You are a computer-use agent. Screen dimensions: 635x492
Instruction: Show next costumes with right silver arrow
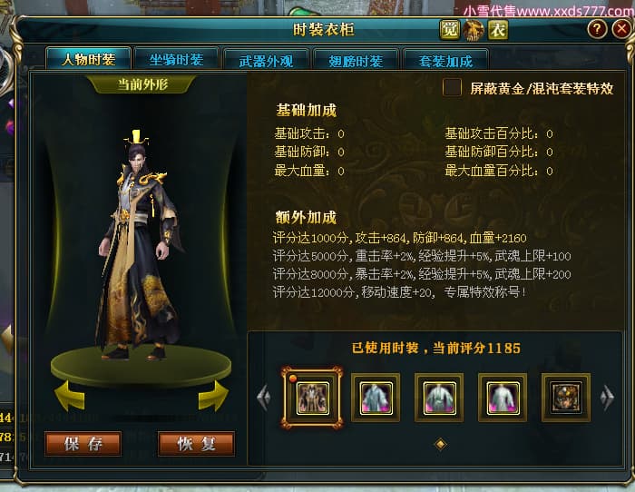point(607,398)
